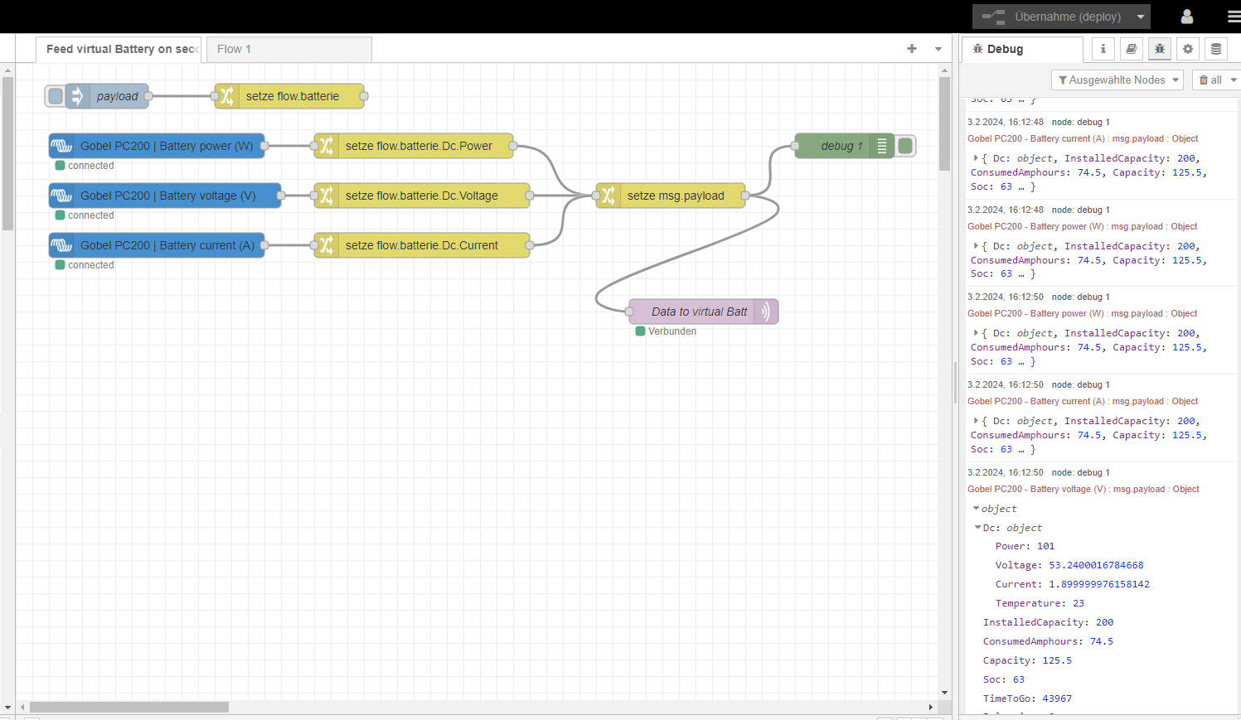Image resolution: width=1241 pixels, height=720 pixels.
Task: Click the Übernahme (deploy) button
Action: tap(1051, 17)
